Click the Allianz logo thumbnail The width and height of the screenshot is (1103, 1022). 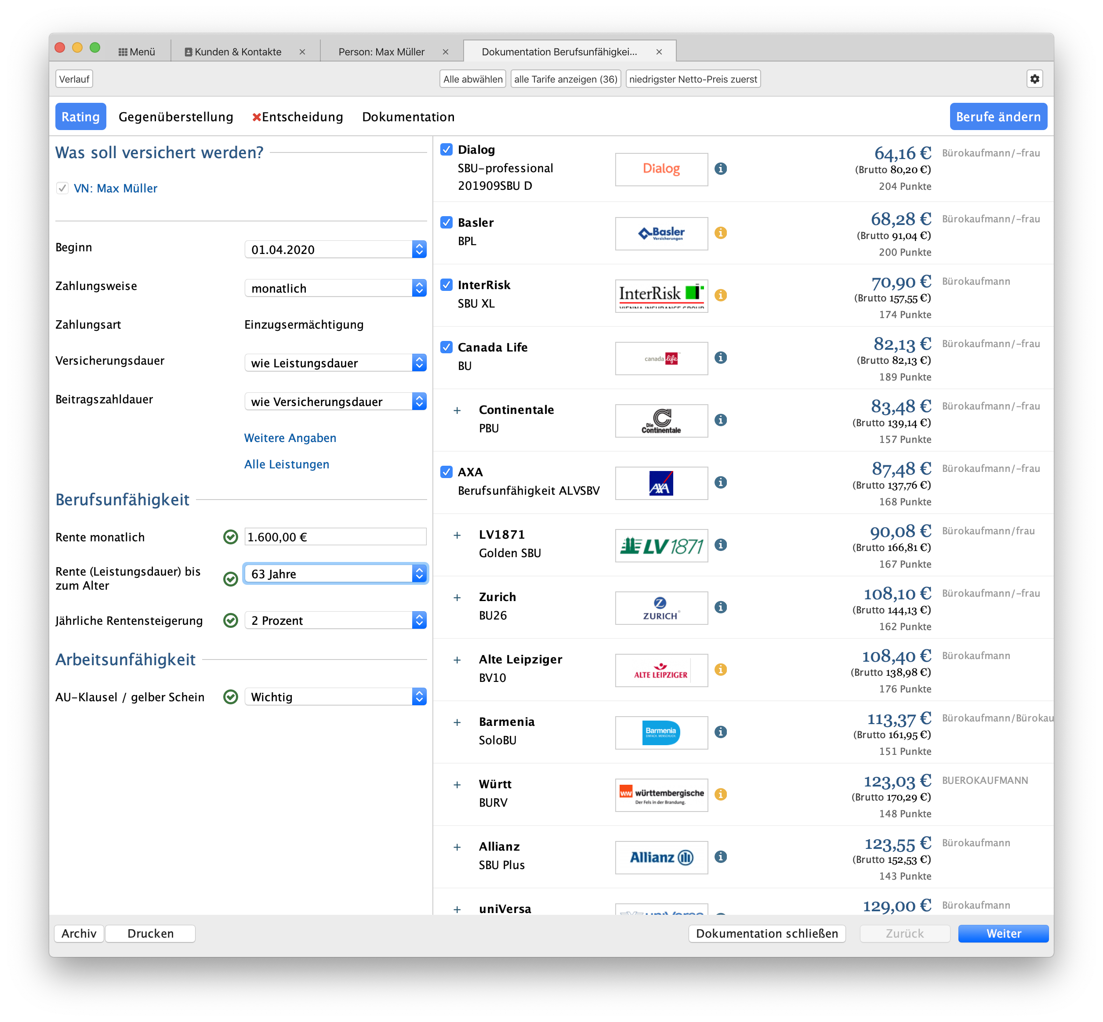coord(661,857)
